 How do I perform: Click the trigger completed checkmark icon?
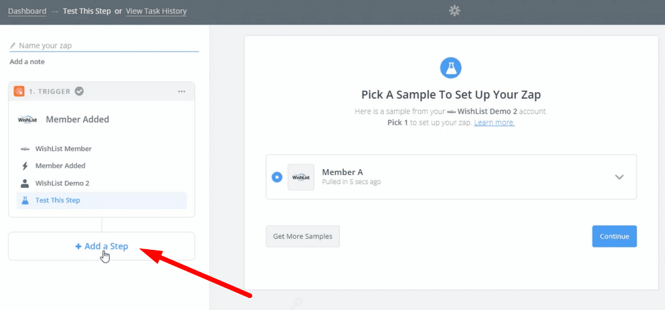click(x=80, y=91)
